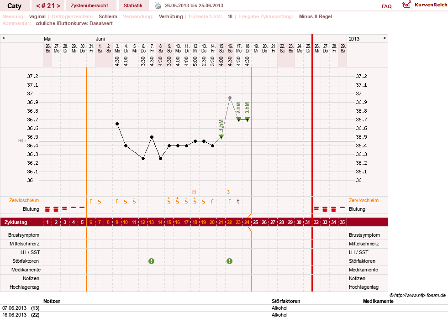Click cycle day 18 in Zyklustag row
448x328 pixels.
coord(195,222)
